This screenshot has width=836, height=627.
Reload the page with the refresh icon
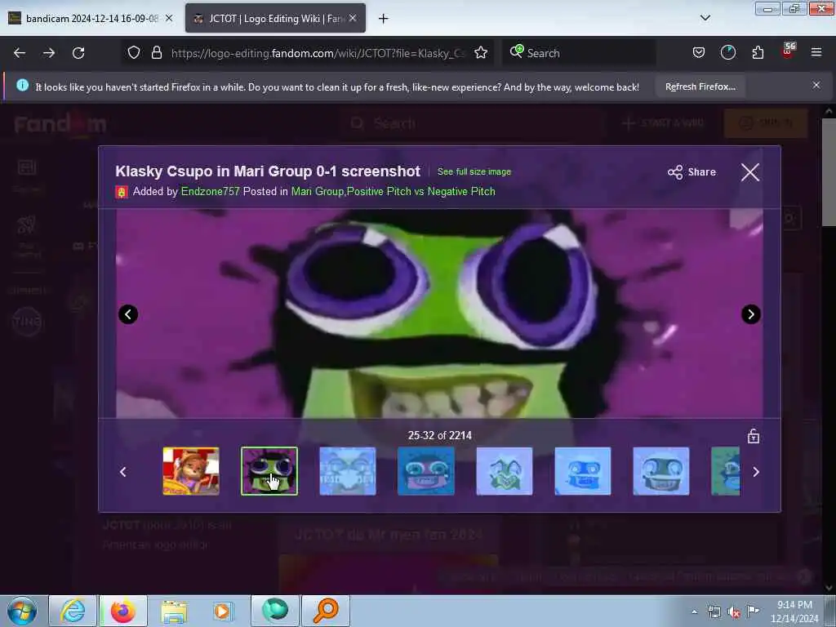point(78,53)
